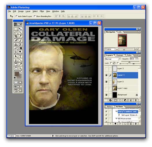Switch to the History tab
The image size is (152, 147).
(110, 107)
